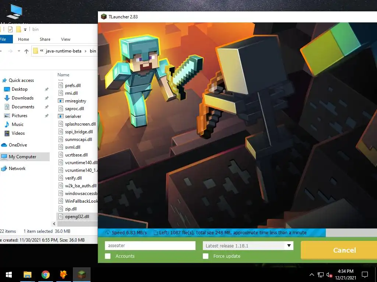Select the file prefs.dll

73,86
